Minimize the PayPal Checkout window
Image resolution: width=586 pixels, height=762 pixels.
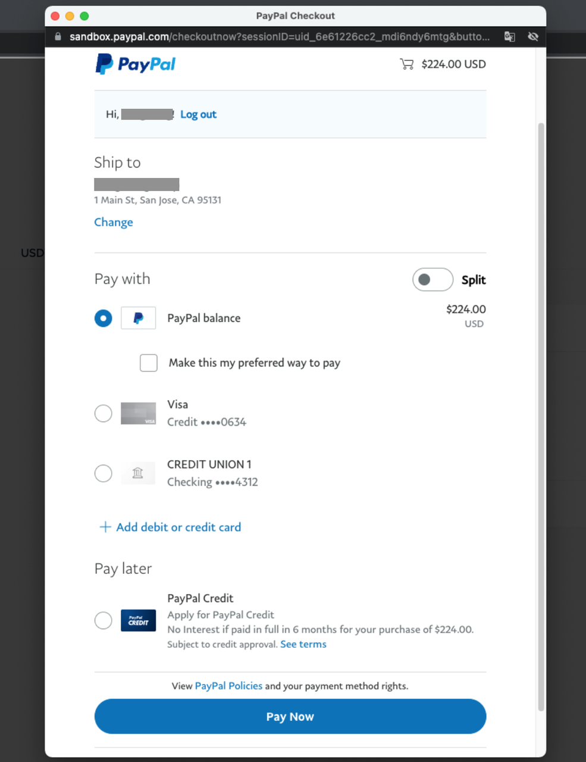pos(70,16)
